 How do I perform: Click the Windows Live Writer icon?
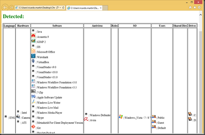click(33, 102)
